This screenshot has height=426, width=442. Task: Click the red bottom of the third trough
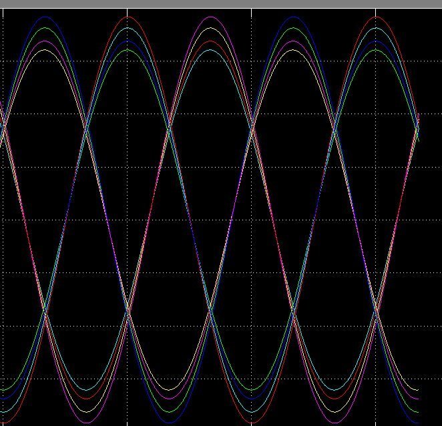coord(252,423)
